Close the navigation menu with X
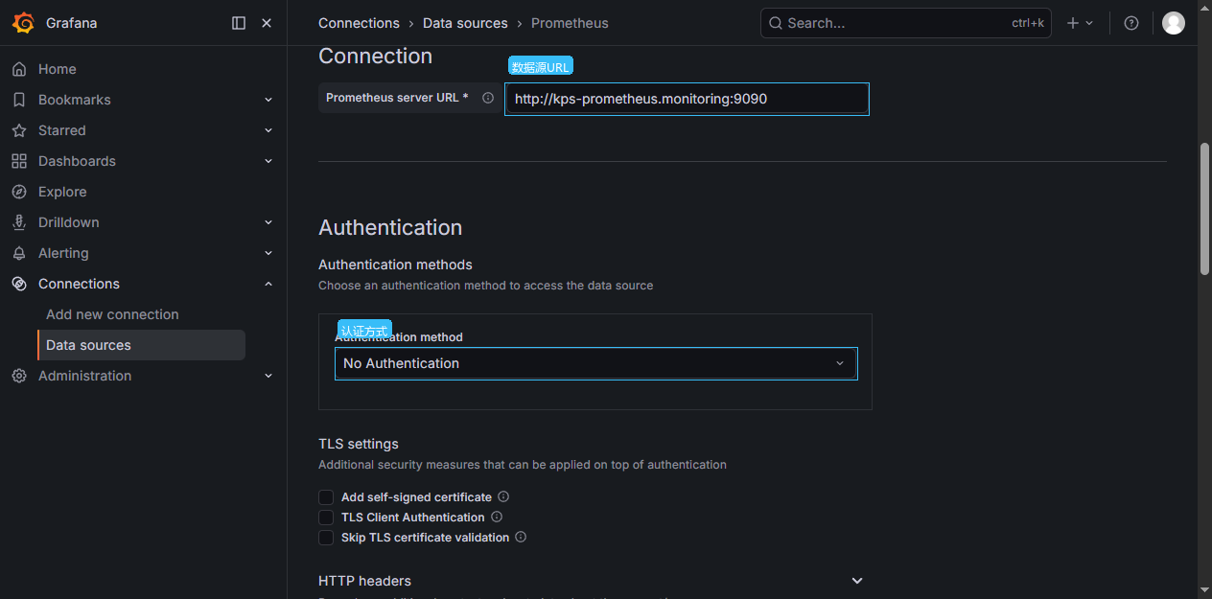Viewport: 1212px width, 599px height. (x=267, y=23)
